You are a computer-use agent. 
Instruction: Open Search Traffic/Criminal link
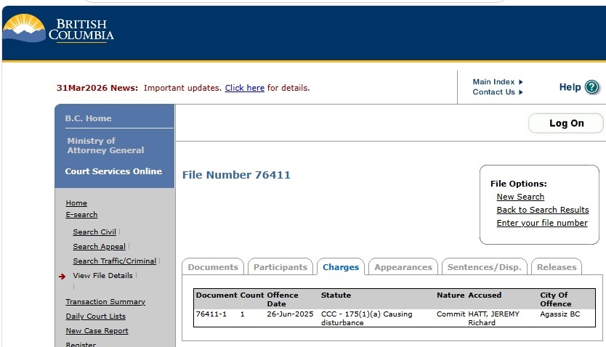114,261
